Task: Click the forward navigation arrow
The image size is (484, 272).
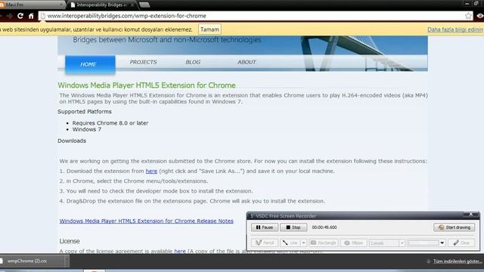Action: pos(10,16)
